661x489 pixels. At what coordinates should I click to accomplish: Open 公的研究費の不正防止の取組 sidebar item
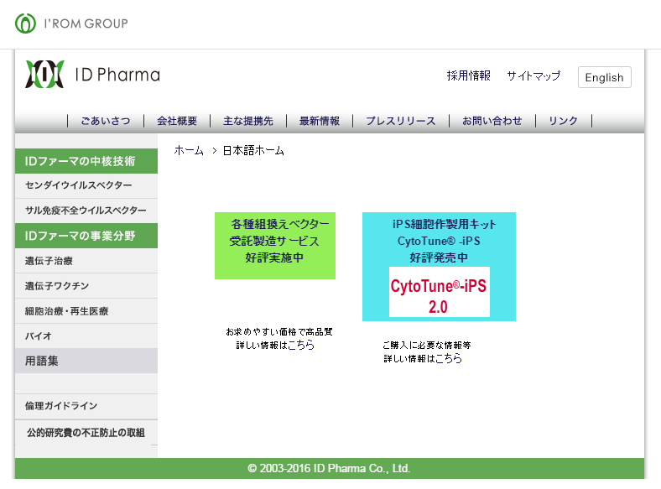point(86,433)
